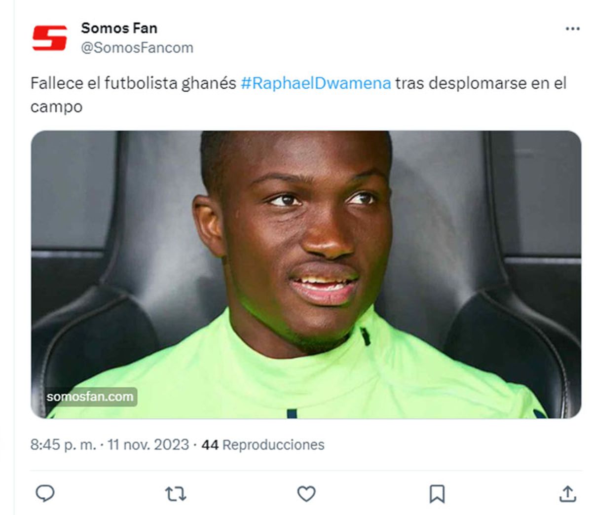Image resolution: width=592 pixels, height=515 pixels.
Task: Click the somosfan.com watermark on the photo
Action: (90, 397)
